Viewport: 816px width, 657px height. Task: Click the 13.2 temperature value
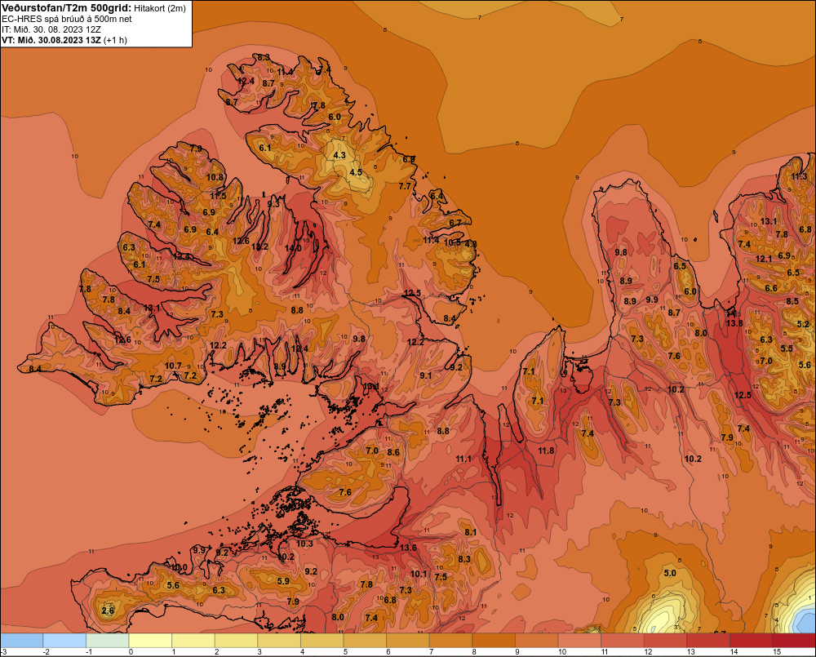point(259,246)
